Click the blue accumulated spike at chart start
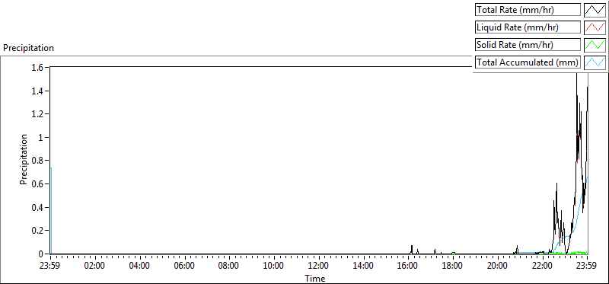Viewport: 609px width, 284px height. (51, 211)
